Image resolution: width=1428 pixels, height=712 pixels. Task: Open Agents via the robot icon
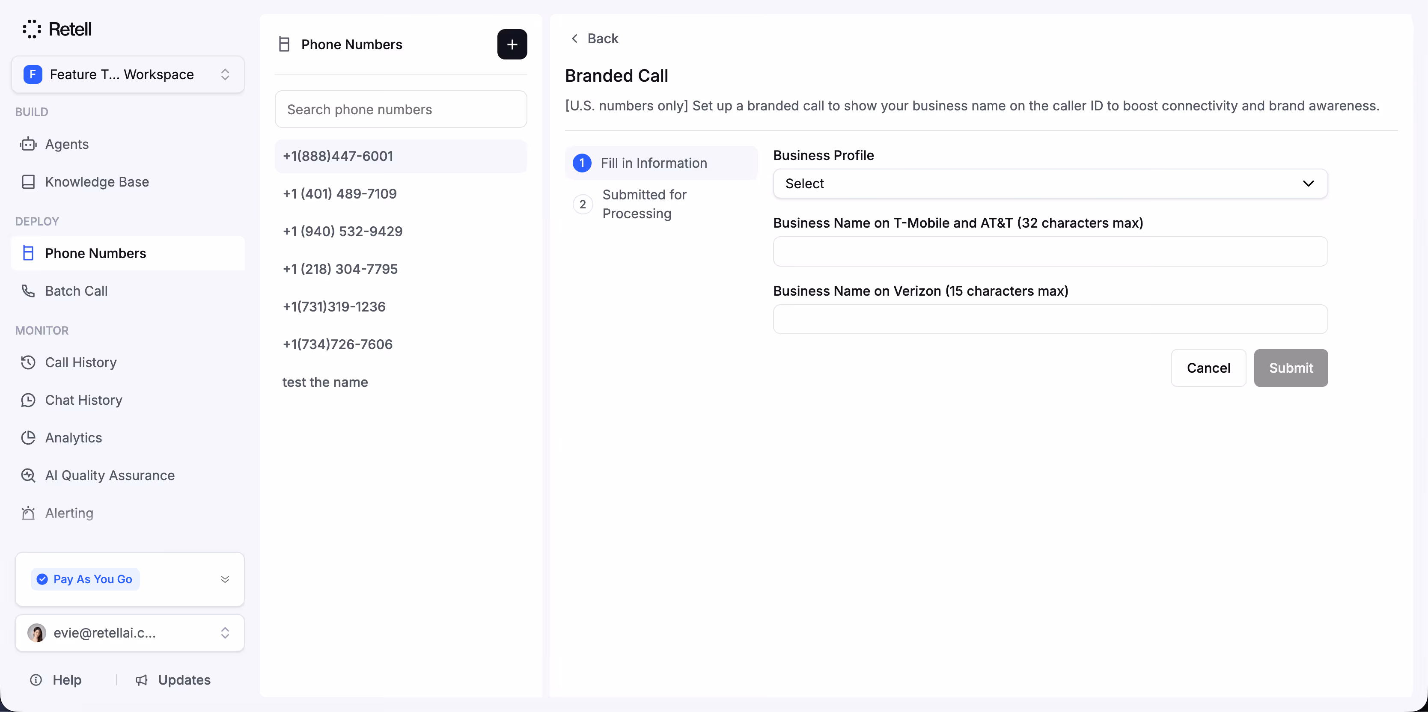28,144
